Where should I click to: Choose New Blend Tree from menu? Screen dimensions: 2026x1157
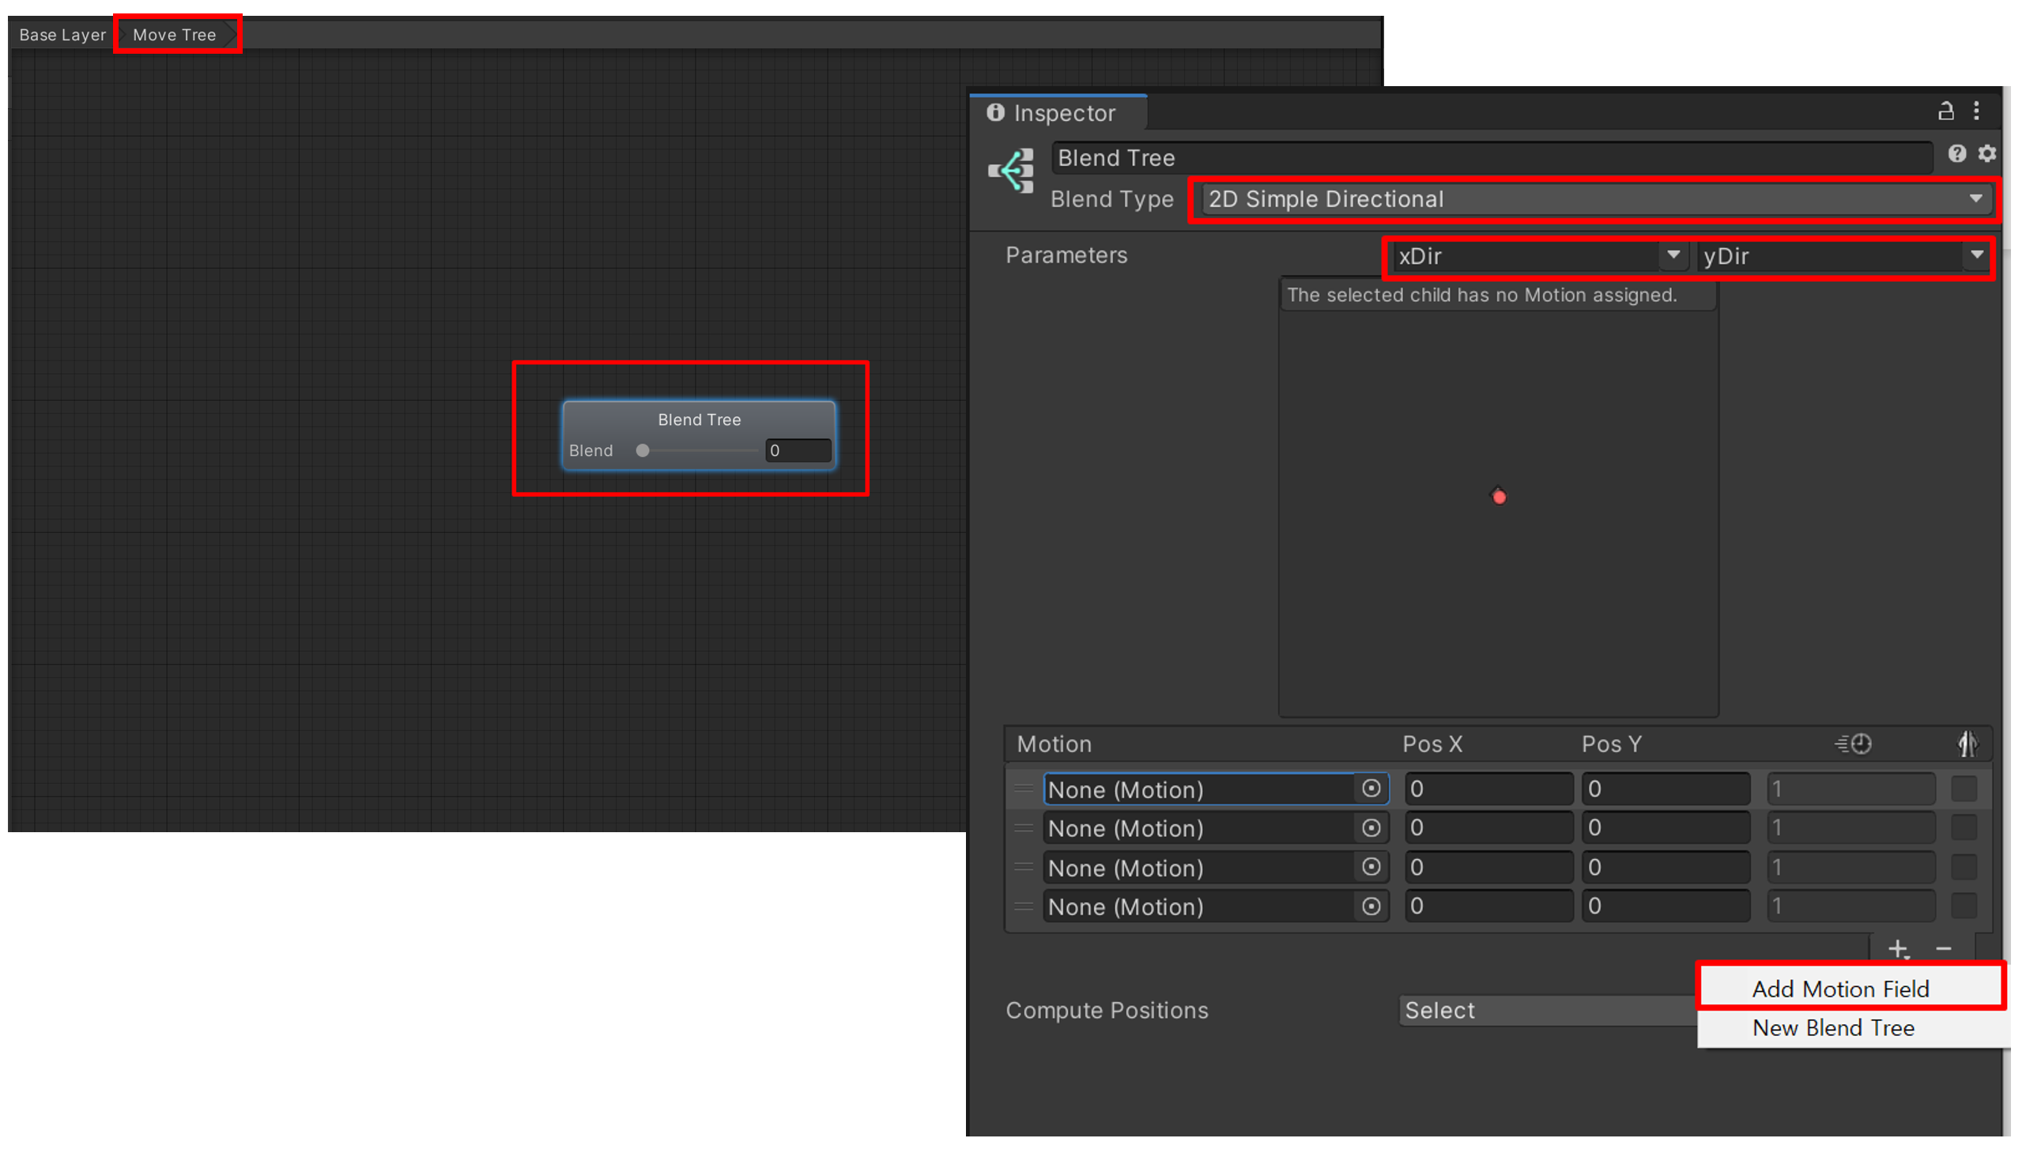pyautogui.click(x=1832, y=1027)
